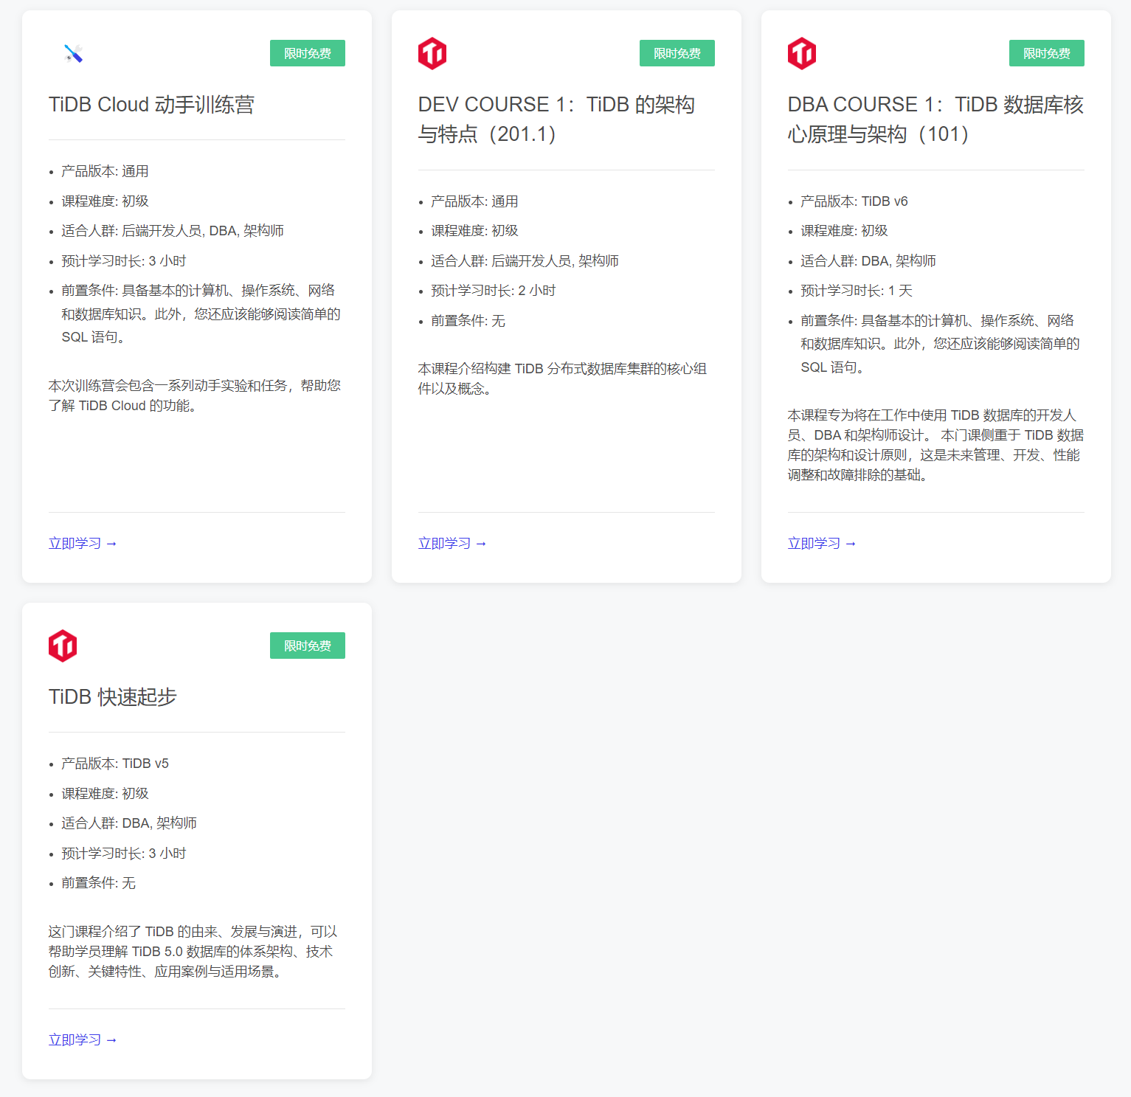Image resolution: width=1131 pixels, height=1097 pixels.
Task: Click 限时免费 badge on DEV COURSE 1 card
Action: (677, 53)
